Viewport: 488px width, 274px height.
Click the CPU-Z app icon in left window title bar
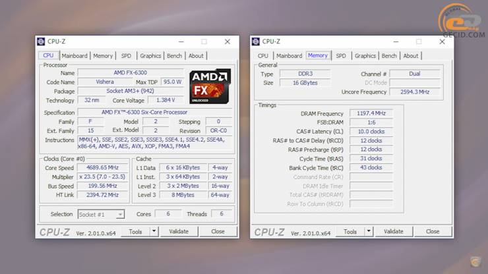coord(41,41)
